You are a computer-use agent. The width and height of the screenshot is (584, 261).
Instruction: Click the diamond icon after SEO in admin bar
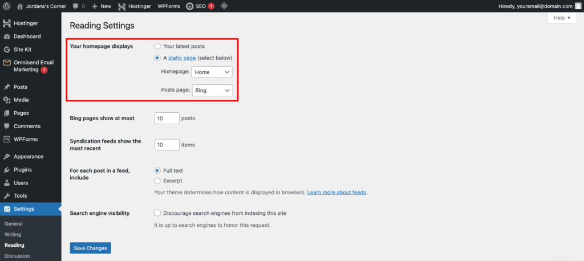point(225,6)
